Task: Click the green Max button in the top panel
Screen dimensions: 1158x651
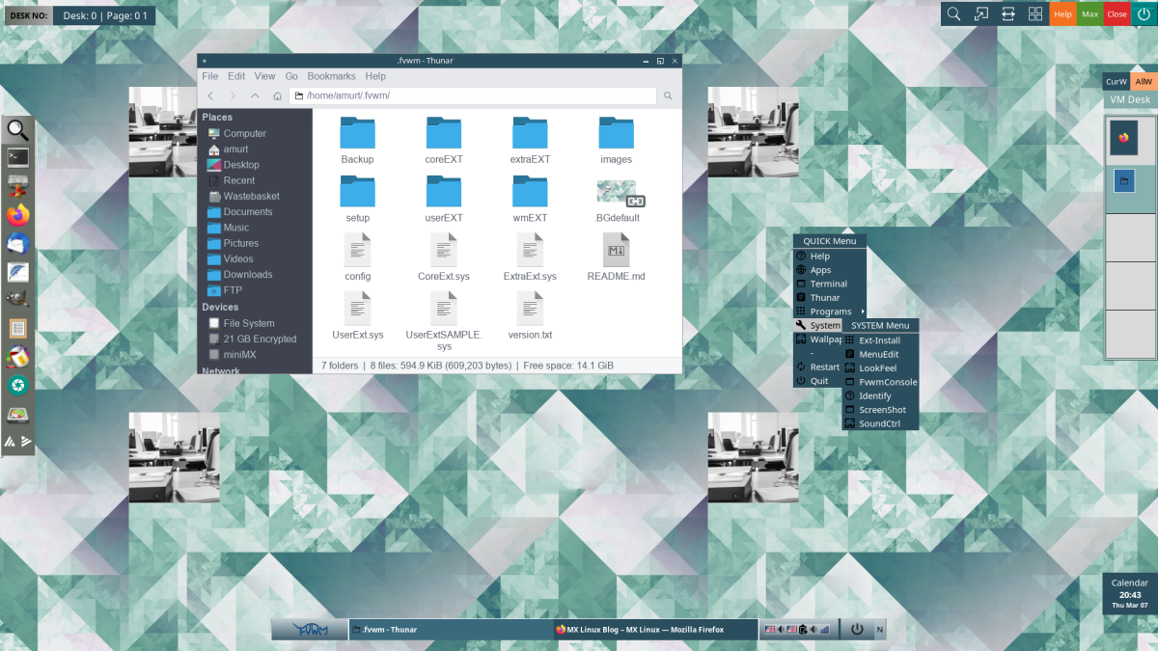Action: pos(1089,14)
